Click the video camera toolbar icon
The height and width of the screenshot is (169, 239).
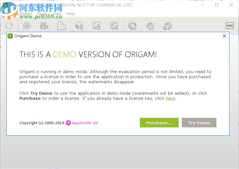click(x=44, y=26)
